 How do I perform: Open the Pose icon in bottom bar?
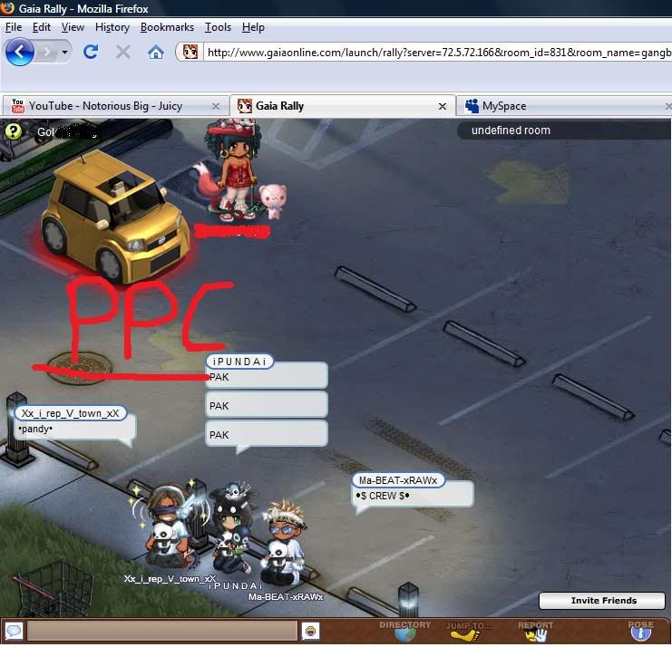[640, 631]
